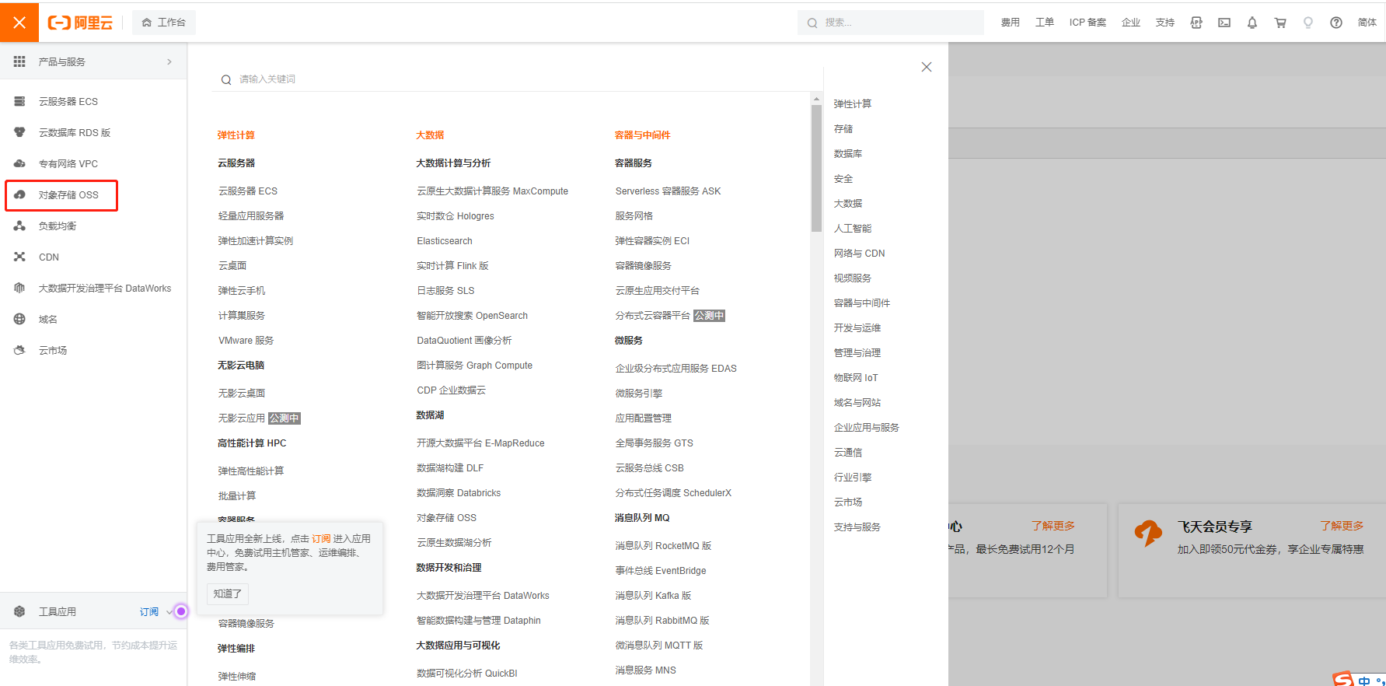The image size is (1386, 686).
Task: Open 消息队列 RocketMQ 版 link
Action: 663,546
